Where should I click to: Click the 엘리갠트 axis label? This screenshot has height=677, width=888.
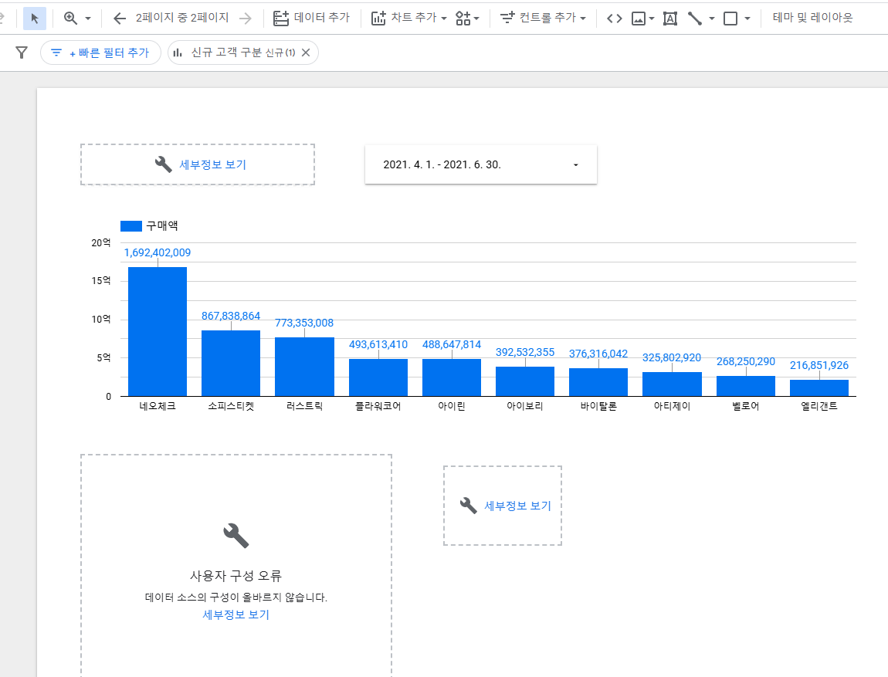click(x=819, y=406)
